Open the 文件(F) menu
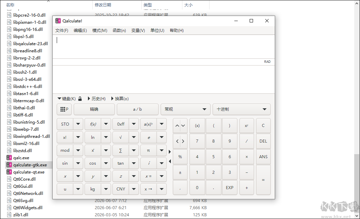Image resolution: width=360 pixels, height=219 pixels. (61, 31)
